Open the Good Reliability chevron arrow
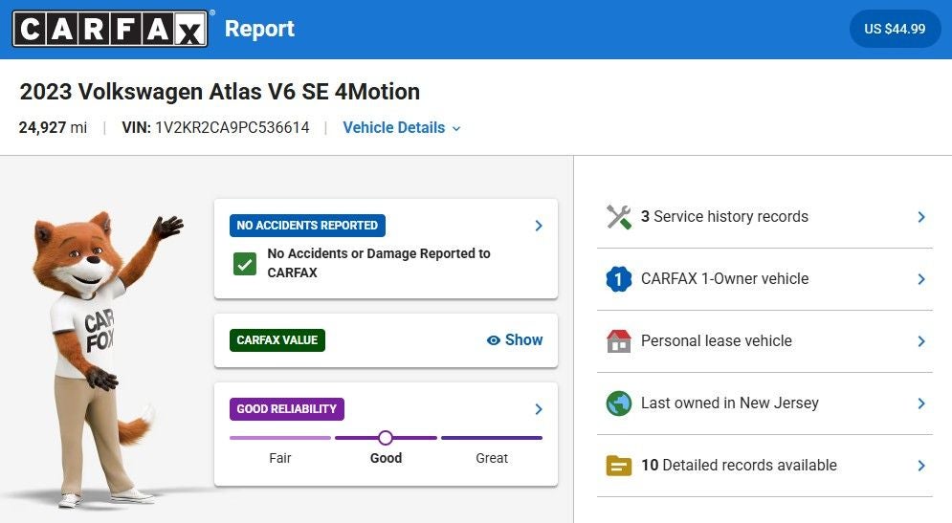This screenshot has height=523, width=952. [x=539, y=409]
